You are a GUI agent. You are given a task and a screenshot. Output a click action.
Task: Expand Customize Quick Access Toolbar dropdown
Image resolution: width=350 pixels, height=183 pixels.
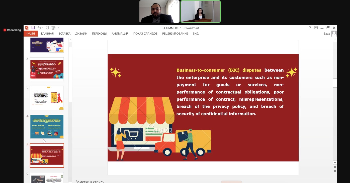pos(58,28)
